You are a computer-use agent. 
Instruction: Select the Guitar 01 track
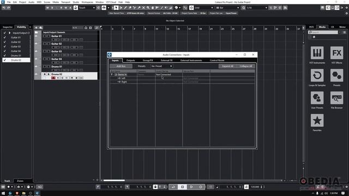coord(57,36)
